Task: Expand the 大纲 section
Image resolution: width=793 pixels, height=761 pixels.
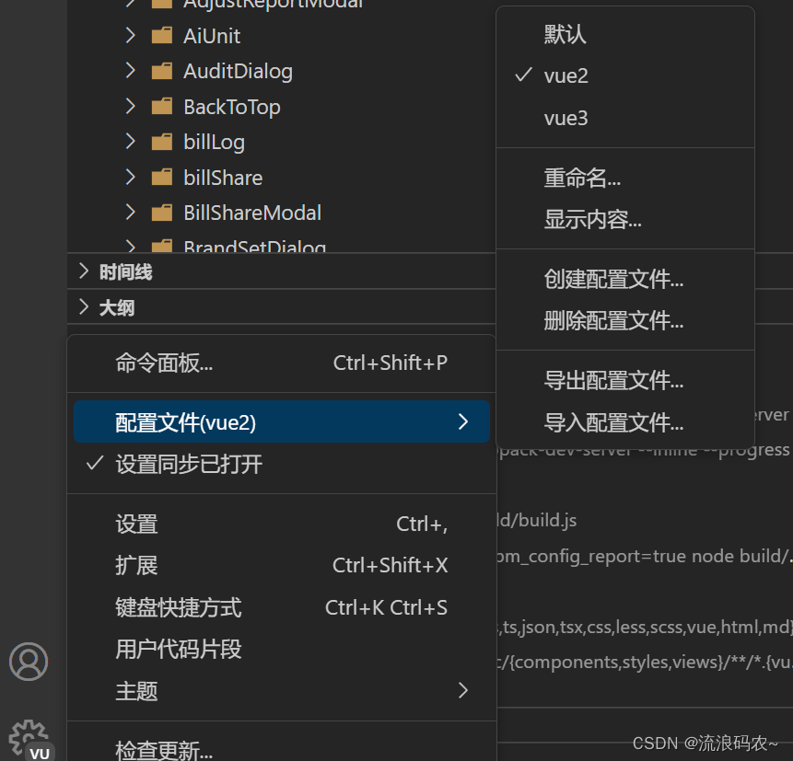Action: tap(117, 307)
